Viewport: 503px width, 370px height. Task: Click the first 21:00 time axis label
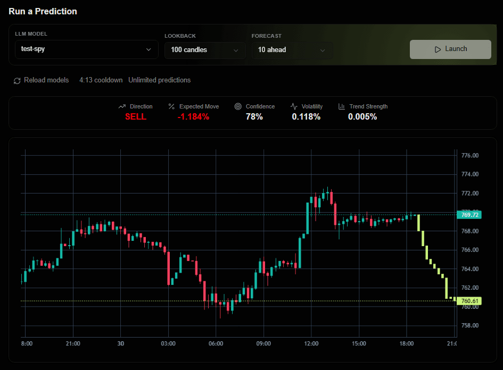click(73, 343)
